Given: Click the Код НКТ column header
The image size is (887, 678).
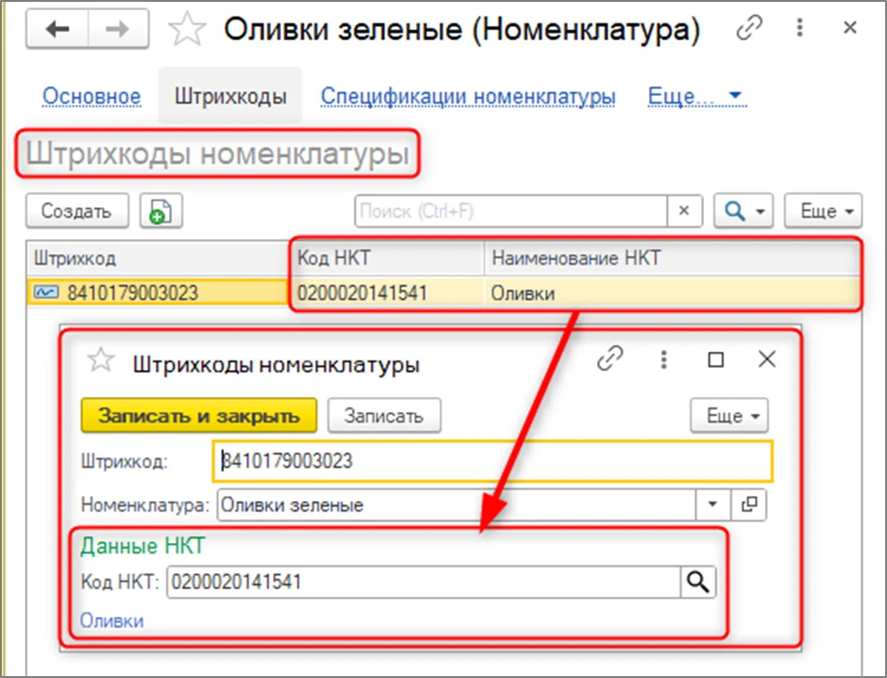Looking at the screenshot, I should coord(387,258).
